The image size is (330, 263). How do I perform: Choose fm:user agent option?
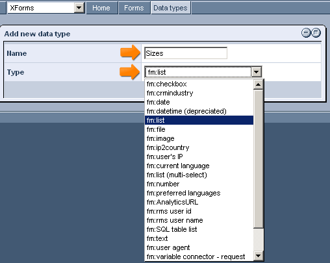coord(199,247)
